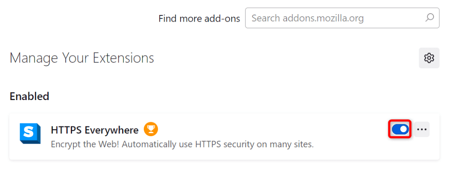Disable the HTTPS Everywhere extension toggle

[400, 130]
